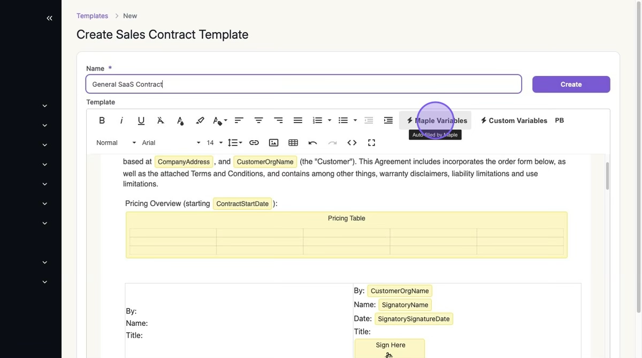
Task: Open code view with angle brackets icon
Action: coord(352,143)
